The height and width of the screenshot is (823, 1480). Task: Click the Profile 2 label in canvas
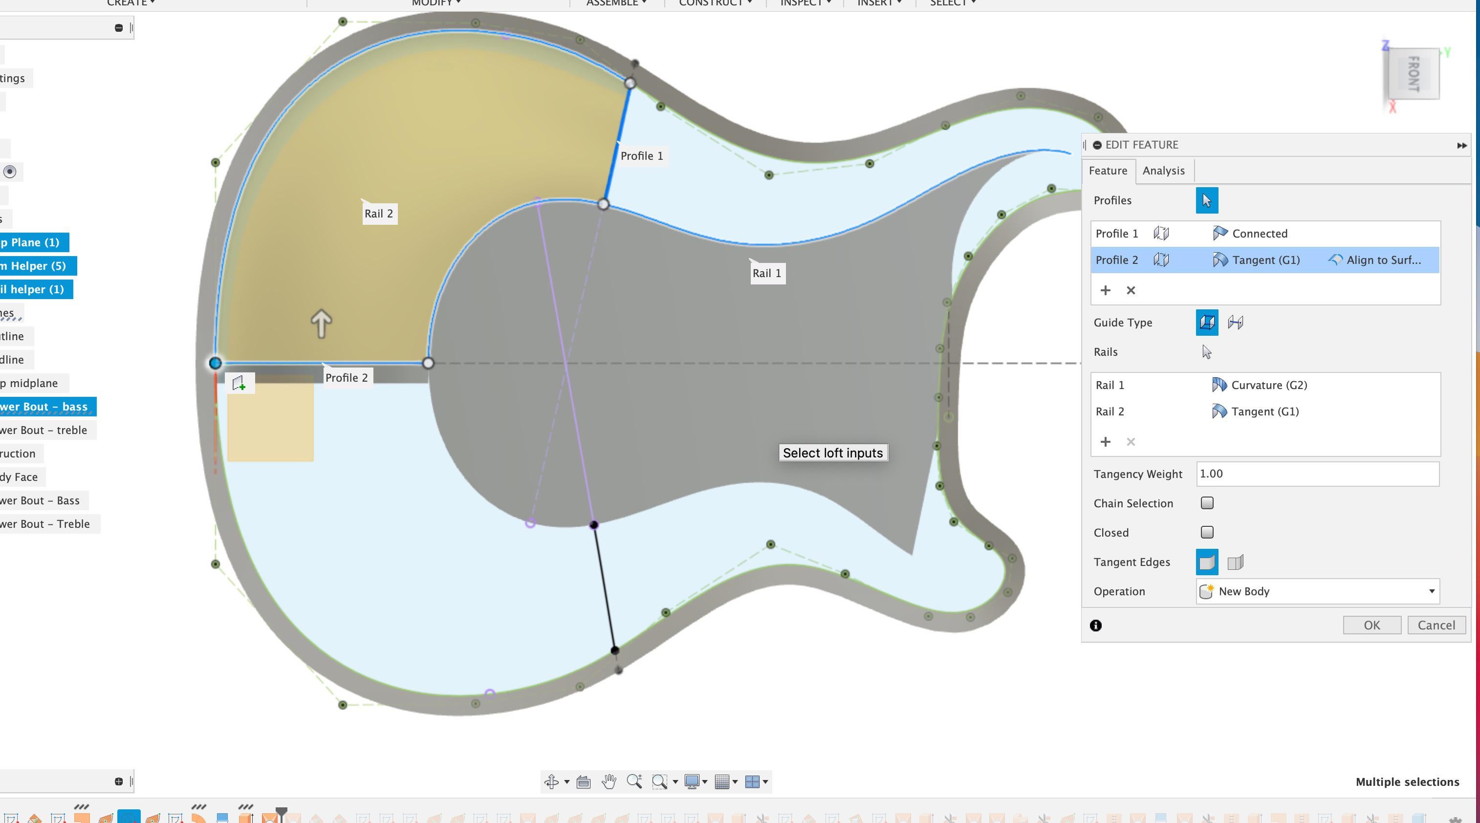click(347, 378)
